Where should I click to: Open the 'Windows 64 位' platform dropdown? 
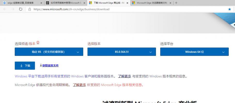tap(194, 52)
